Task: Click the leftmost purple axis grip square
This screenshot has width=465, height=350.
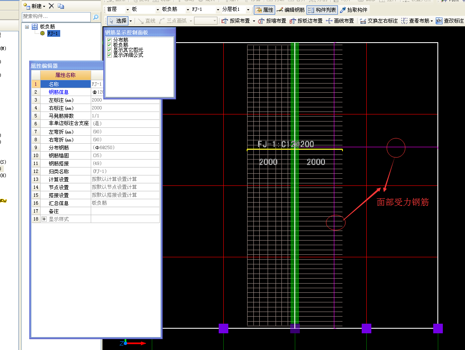Action: tap(223, 328)
